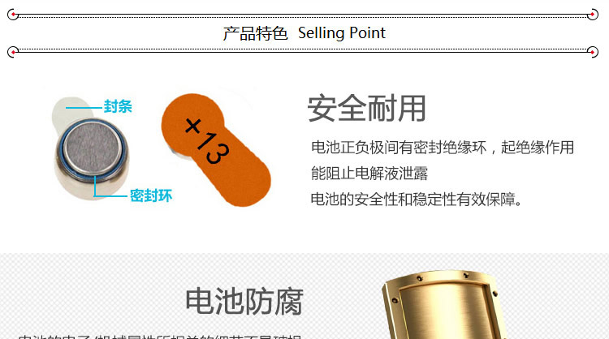Click the gold metal shield image
Image resolution: width=609 pixels, height=339 pixels.
(x=443, y=305)
